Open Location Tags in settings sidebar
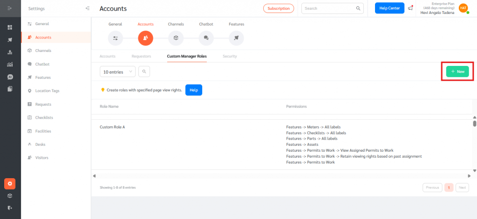Screen dimensions: 477x219 pos(47,91)
